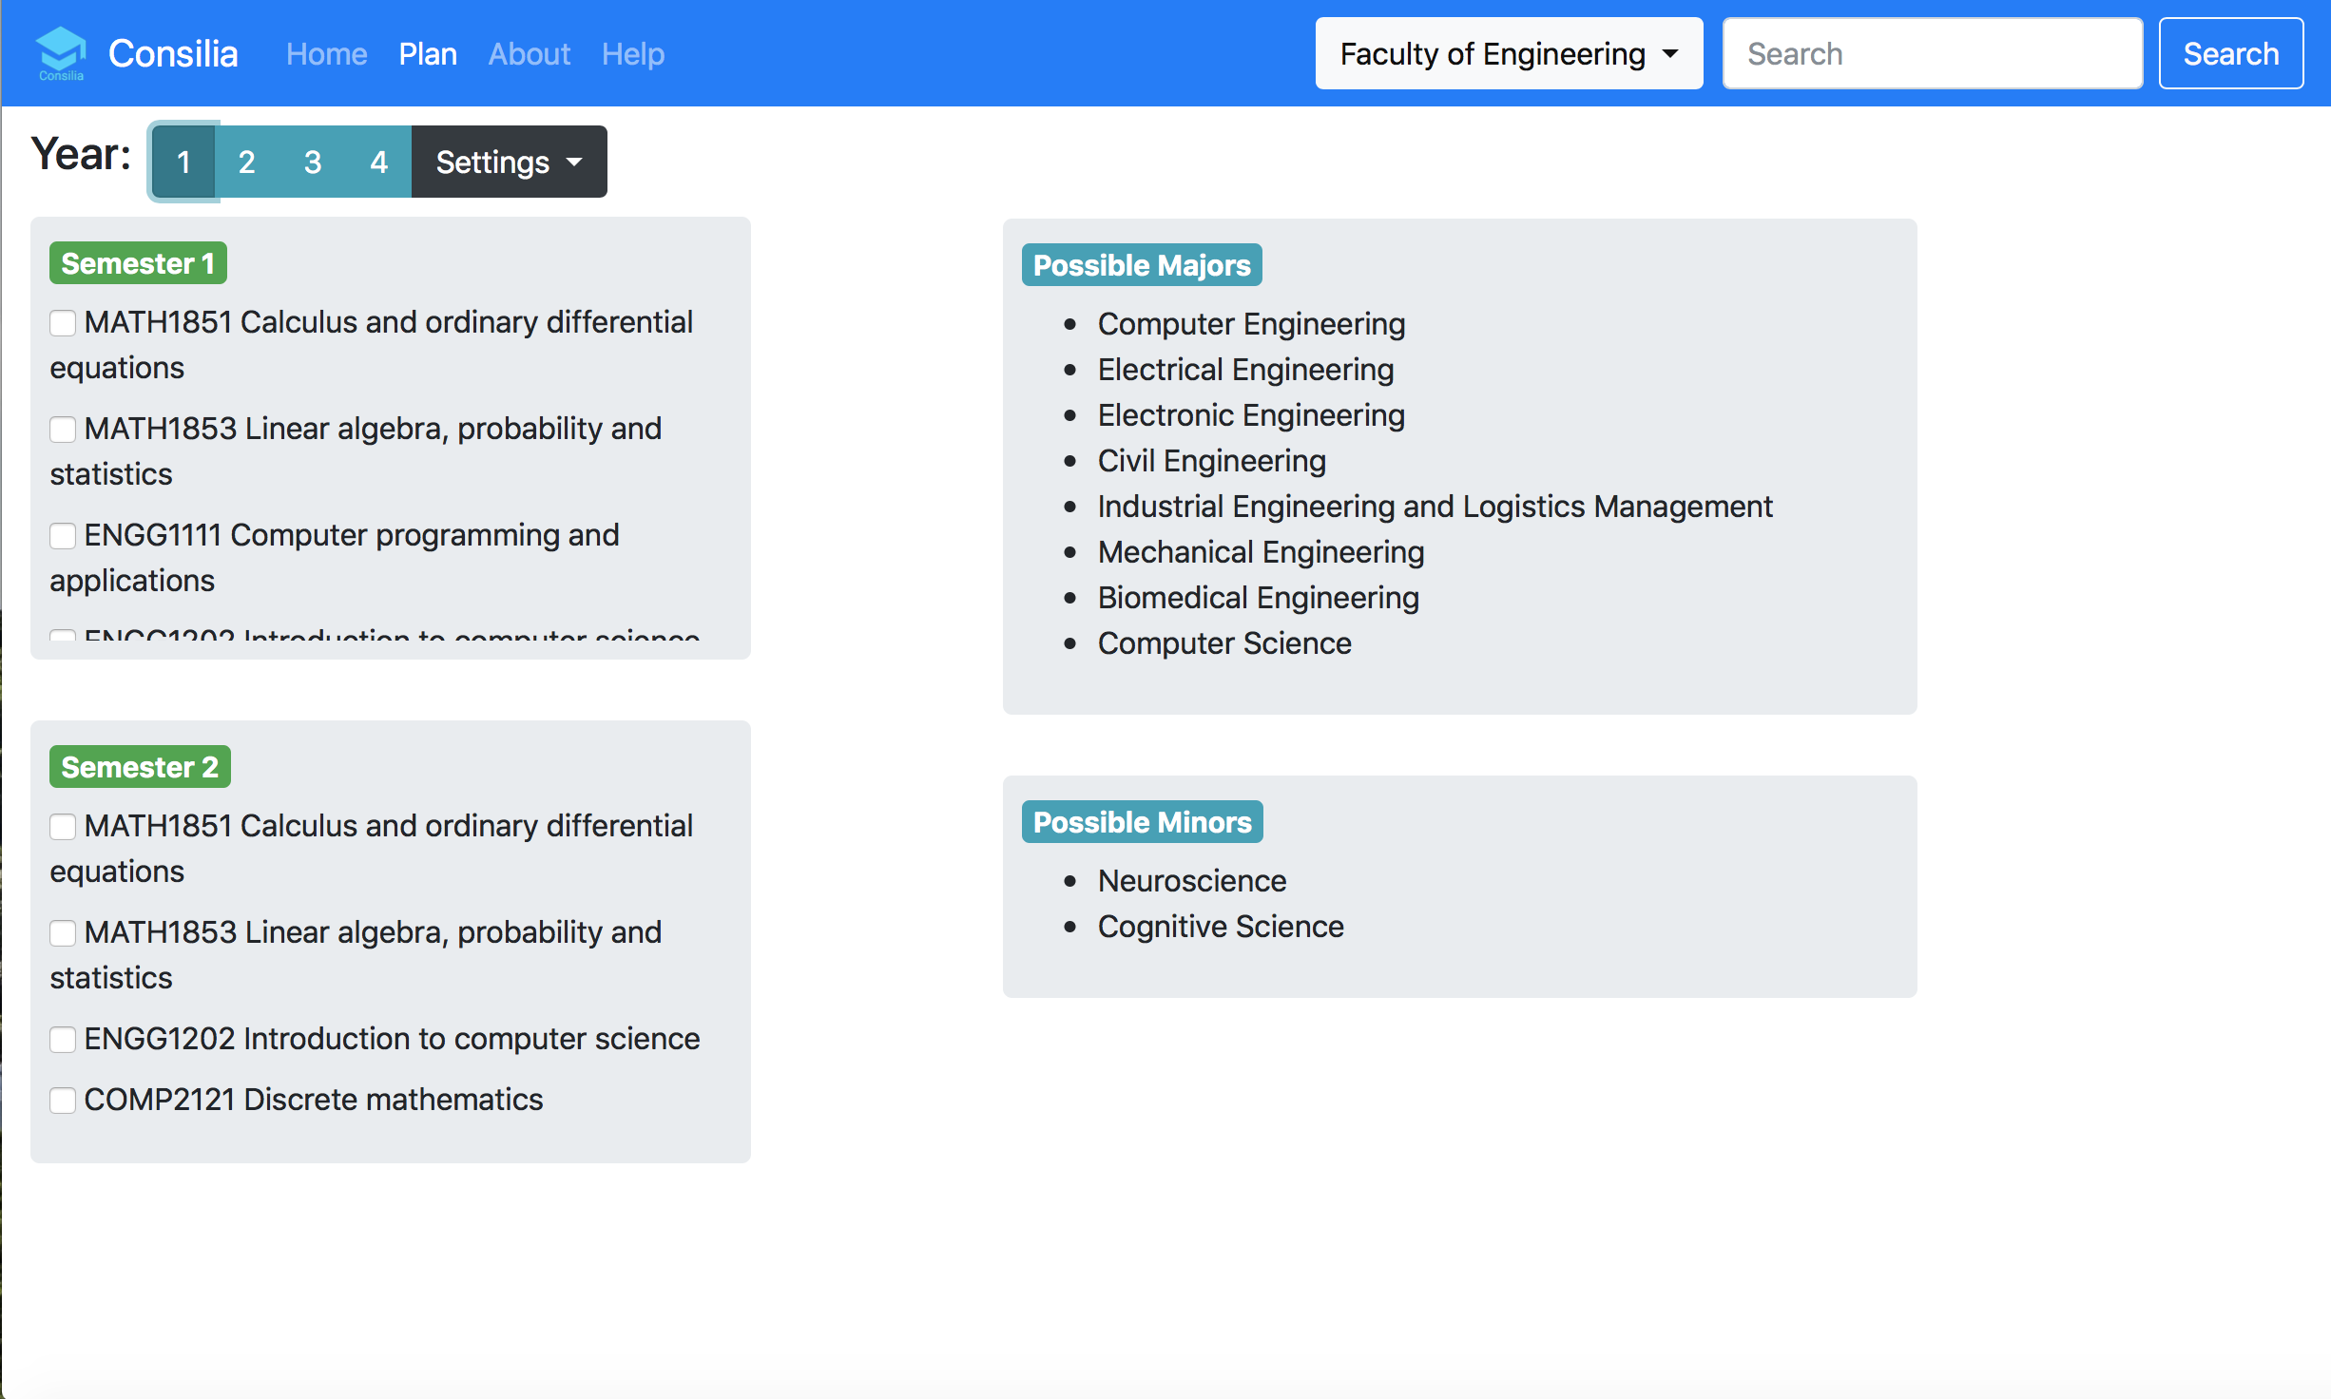Screen dimensions: 2331x1399
Task: Switch to Year 3 tab
Action: [312, 163]
